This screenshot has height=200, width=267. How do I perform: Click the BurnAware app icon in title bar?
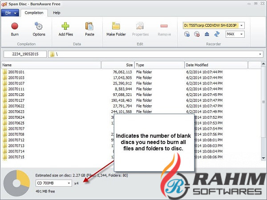coord(4,4)
